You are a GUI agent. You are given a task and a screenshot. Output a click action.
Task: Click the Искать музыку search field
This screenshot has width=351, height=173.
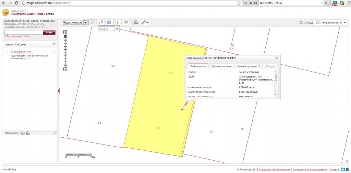coord(292,3)
